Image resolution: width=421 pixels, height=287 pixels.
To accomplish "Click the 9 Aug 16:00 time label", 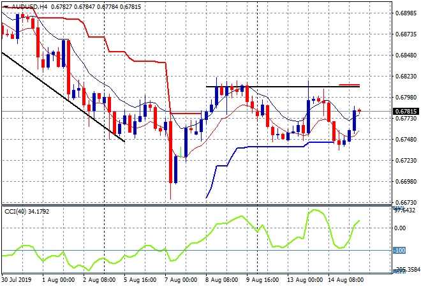I will 262,280.
